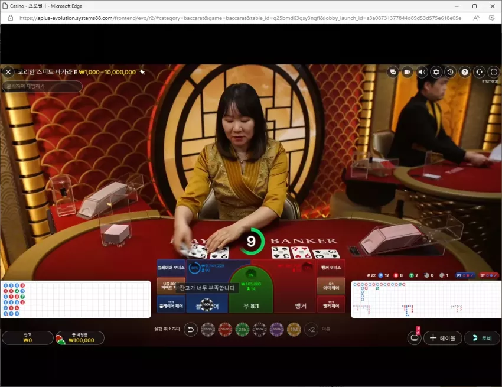This screenshot has width=502, height=387.
Task: Close the game with X button
Action: (x=8, y=72)
